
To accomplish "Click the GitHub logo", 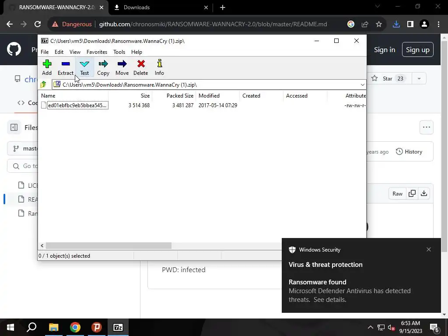I will click(x=14, y=49).
